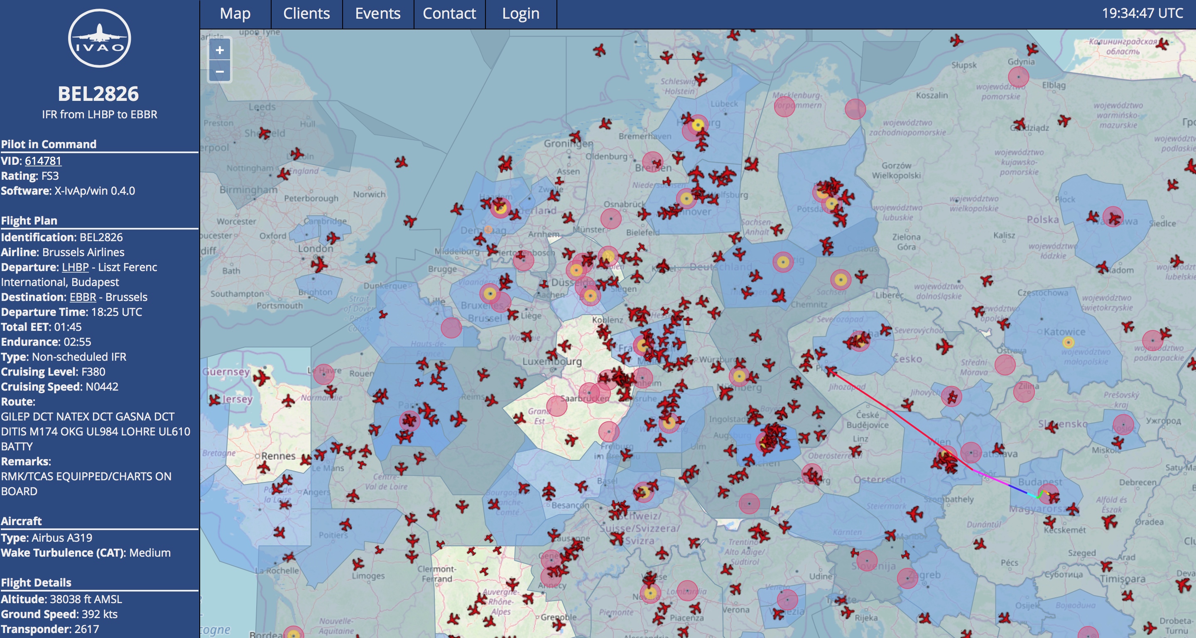Click the Bratislava airport circle marker
The width and height of the screenshot is (1196, 638).
coord(971,452)
